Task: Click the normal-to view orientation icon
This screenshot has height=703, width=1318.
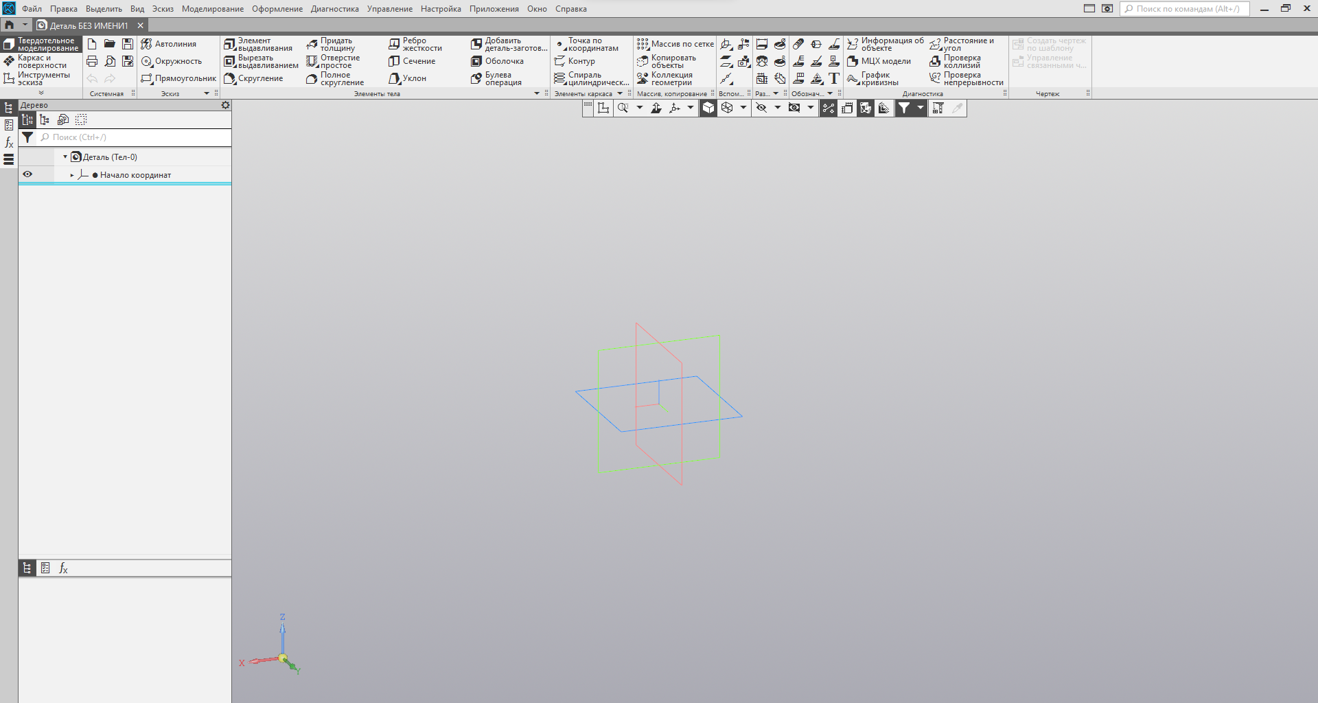Action: (656, 108)
